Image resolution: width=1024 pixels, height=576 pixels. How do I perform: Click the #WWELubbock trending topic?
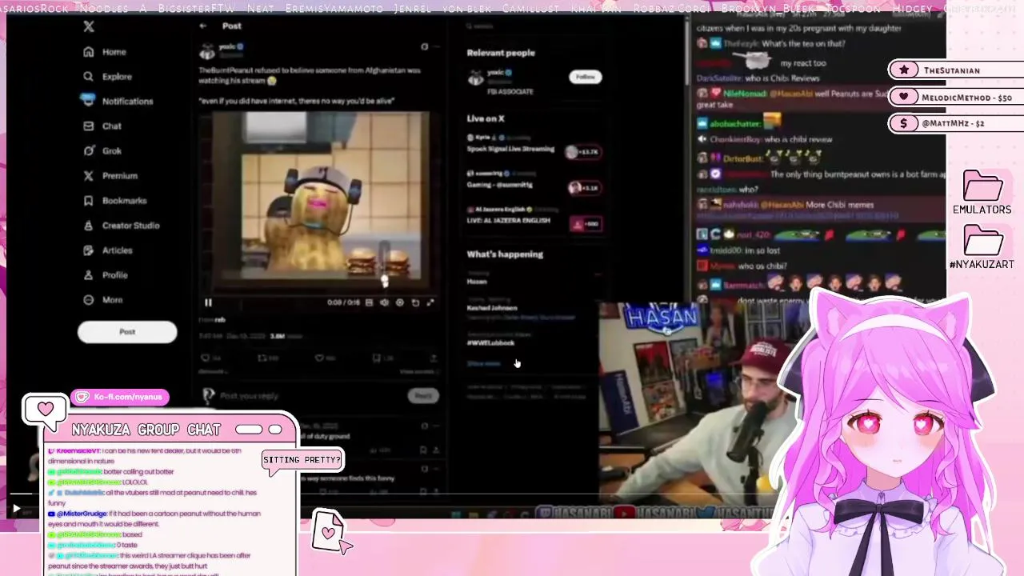click(490, 343)
